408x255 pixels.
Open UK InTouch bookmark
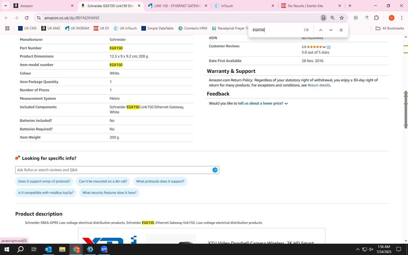click(x=125, y=28)
